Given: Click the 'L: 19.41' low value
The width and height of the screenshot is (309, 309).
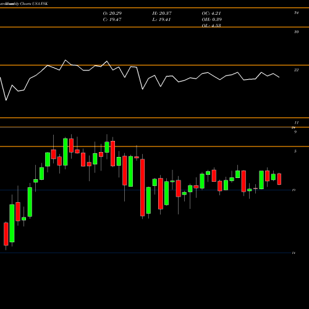Looking at the screenshot, I should click(161, 20).
